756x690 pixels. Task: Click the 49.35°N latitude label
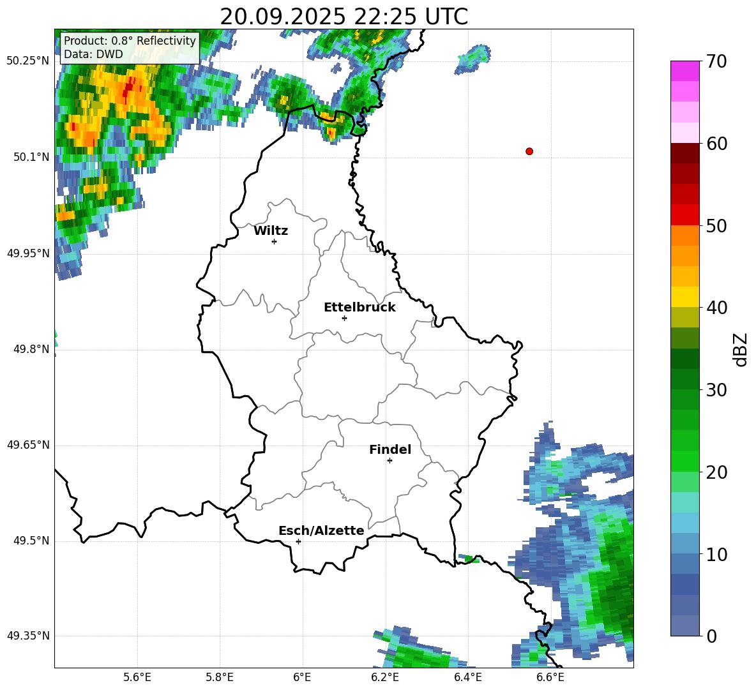click(28, 636)
